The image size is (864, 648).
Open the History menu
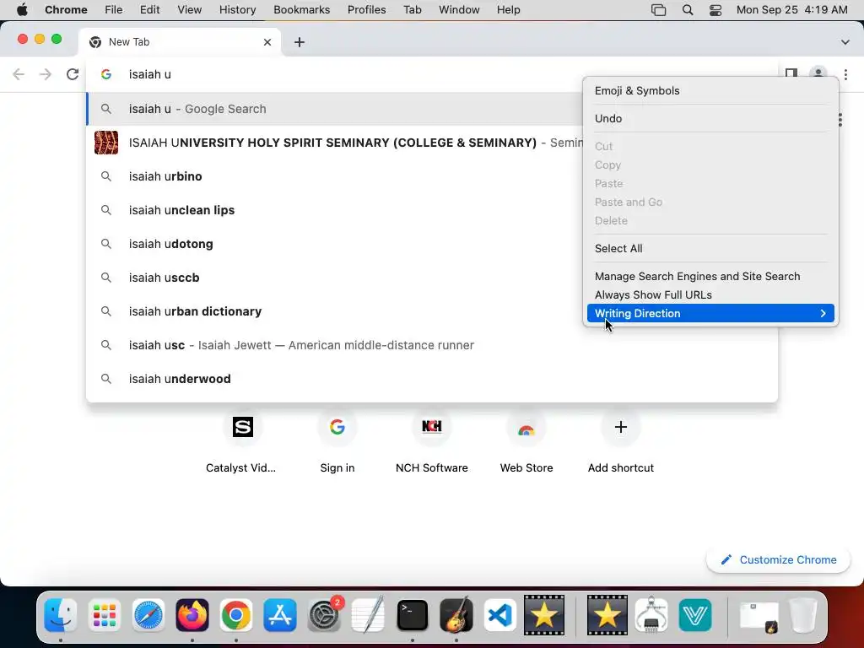[x=237, y=10]
